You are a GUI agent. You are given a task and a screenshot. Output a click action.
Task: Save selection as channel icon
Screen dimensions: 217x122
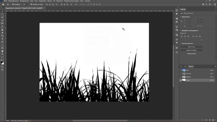206,120
